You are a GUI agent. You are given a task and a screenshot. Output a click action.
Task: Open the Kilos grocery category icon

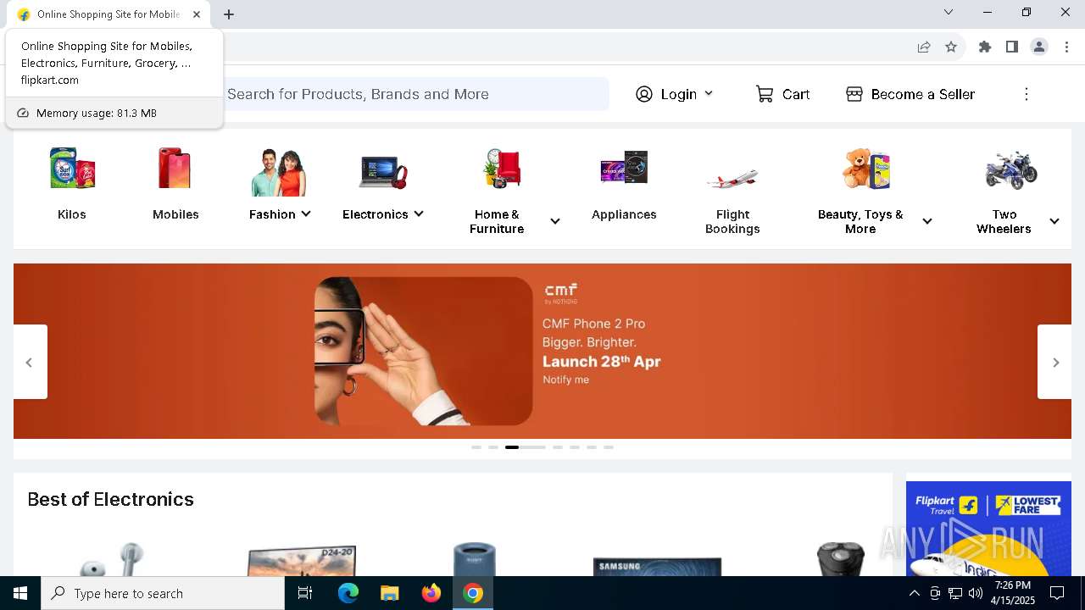coord(72,169)
